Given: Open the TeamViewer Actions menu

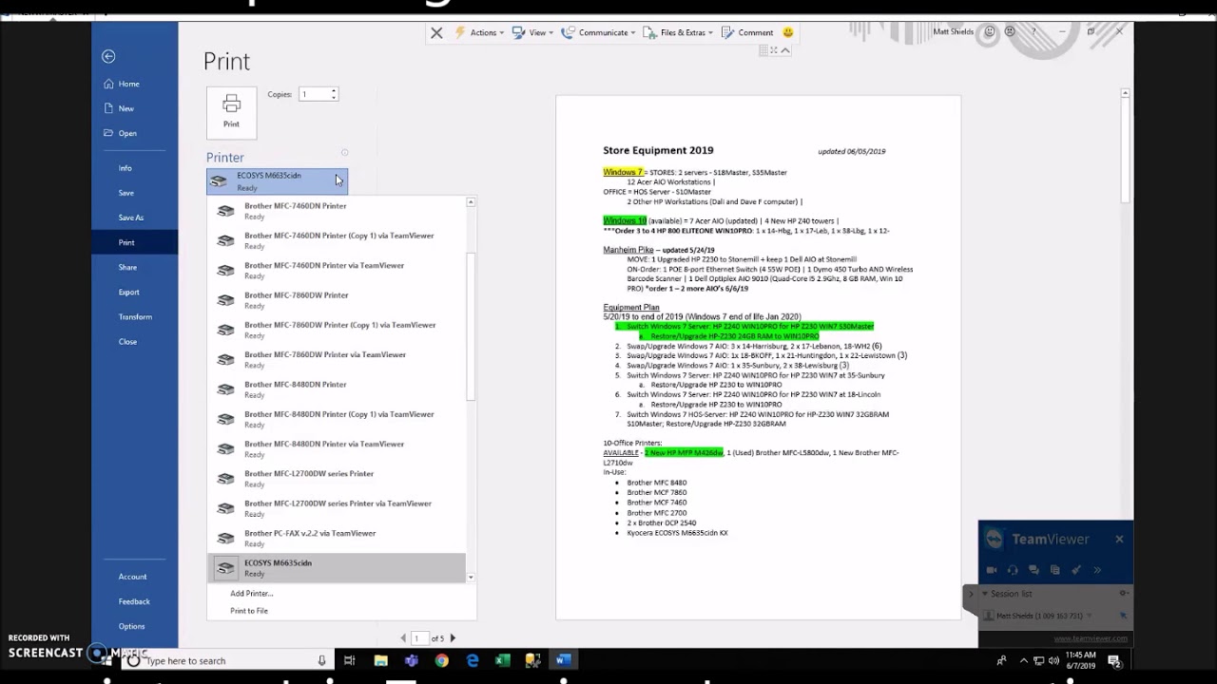Looking at the screenshot, I should (x=478, y=32).
